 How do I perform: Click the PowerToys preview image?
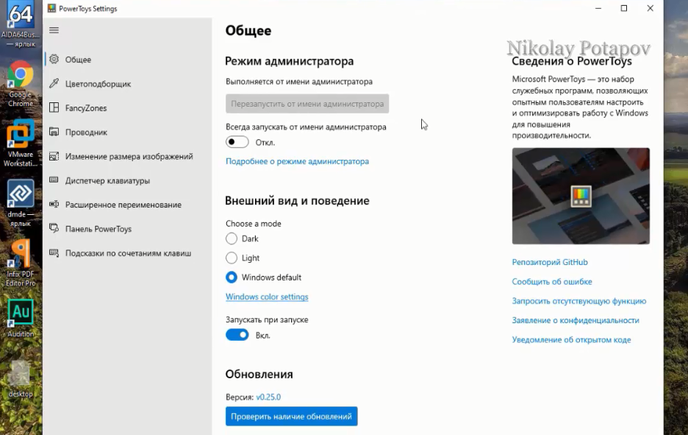pyautogui.click(x=581, y=196)
